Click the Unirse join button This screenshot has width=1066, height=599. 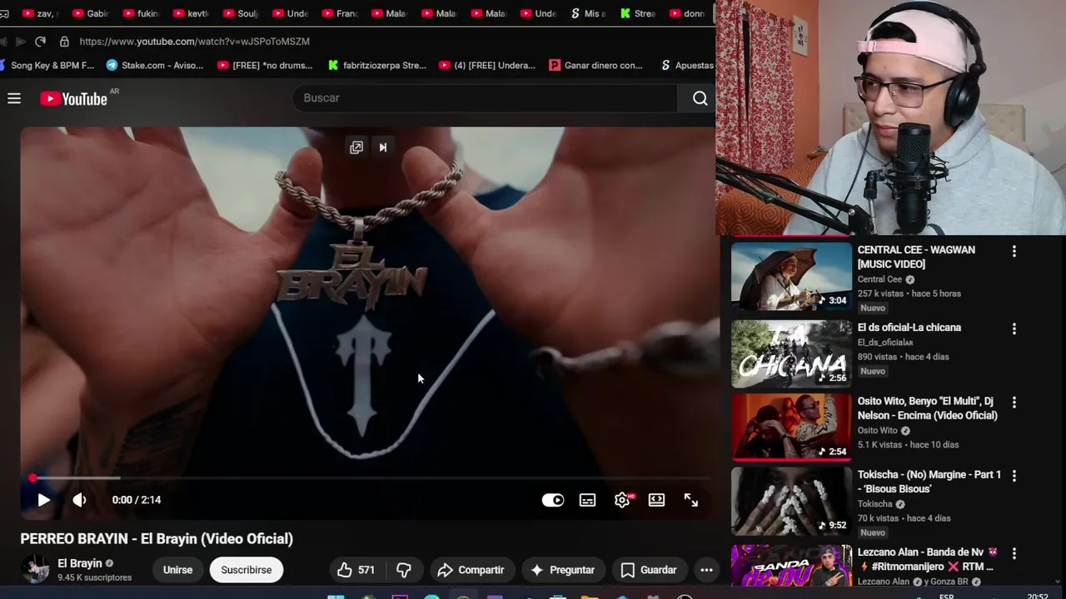177,570
